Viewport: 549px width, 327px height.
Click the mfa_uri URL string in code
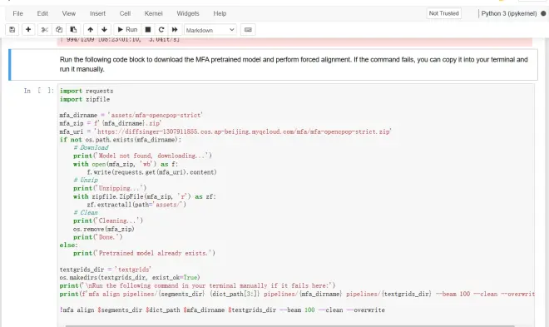[x=243, y=131]
